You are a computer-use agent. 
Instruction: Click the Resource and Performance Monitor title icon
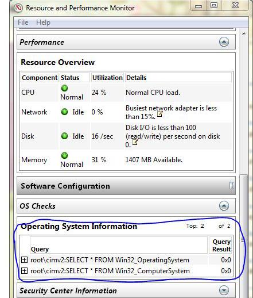click(x=18, y=8)
